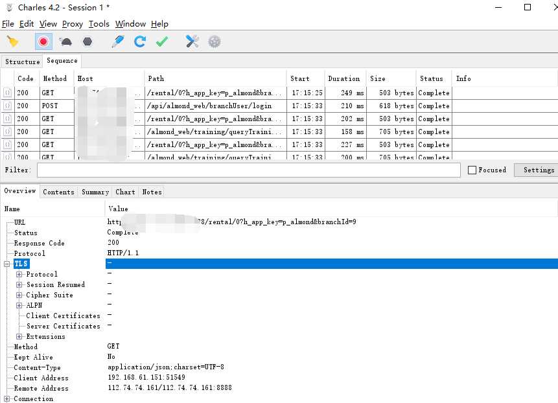This screenshot has height=403, width=558.
Task: Expand the Session Resumed node
Action: (19, 284)
